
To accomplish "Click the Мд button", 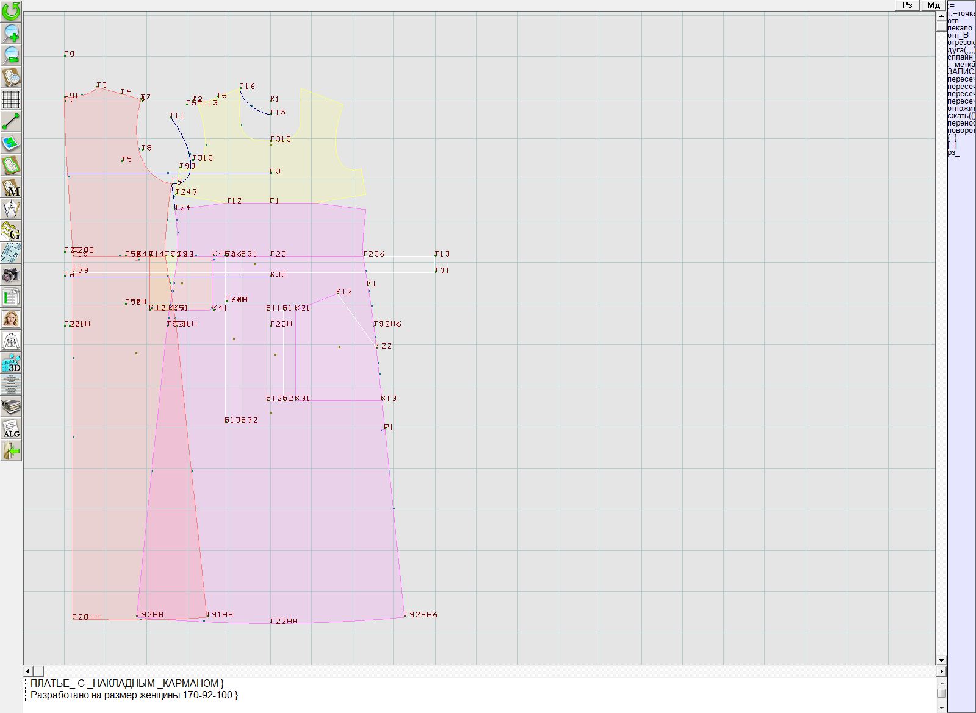I will pos(933,5).
